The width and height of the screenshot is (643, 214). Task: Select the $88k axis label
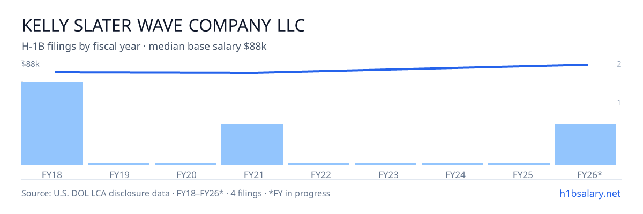[31, 64]
